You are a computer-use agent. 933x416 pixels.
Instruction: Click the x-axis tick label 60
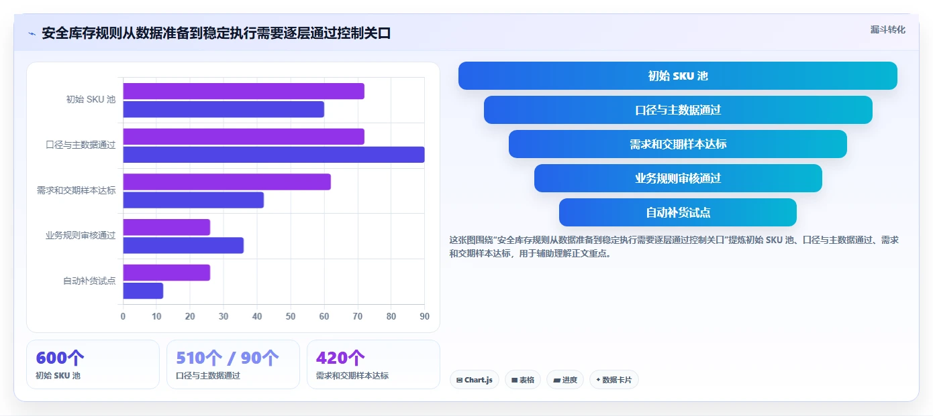[x=324, y=316]
